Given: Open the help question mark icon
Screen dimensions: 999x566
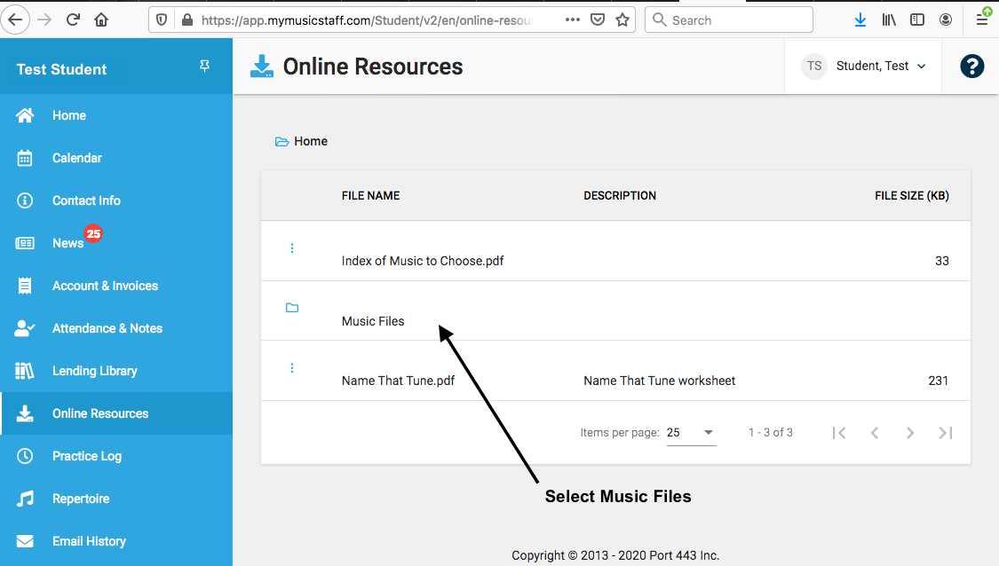Looking at the screenshot, I should point(972,67).
